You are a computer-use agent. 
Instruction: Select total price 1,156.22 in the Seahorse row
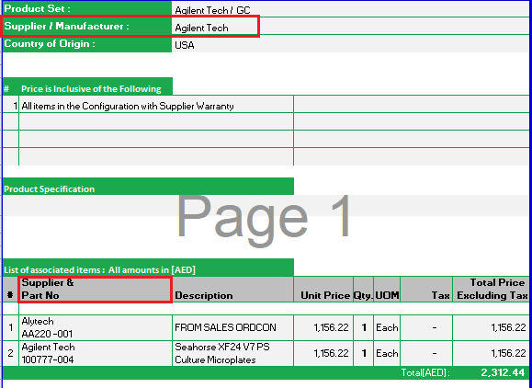click(x=491, y=353)
